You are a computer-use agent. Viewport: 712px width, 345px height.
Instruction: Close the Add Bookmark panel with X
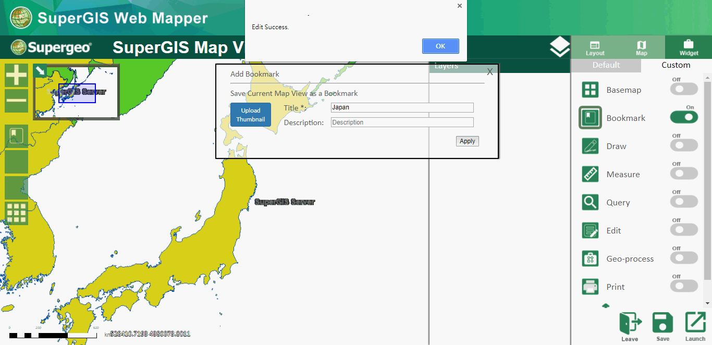pyautogui.click(x=490, y=72)
